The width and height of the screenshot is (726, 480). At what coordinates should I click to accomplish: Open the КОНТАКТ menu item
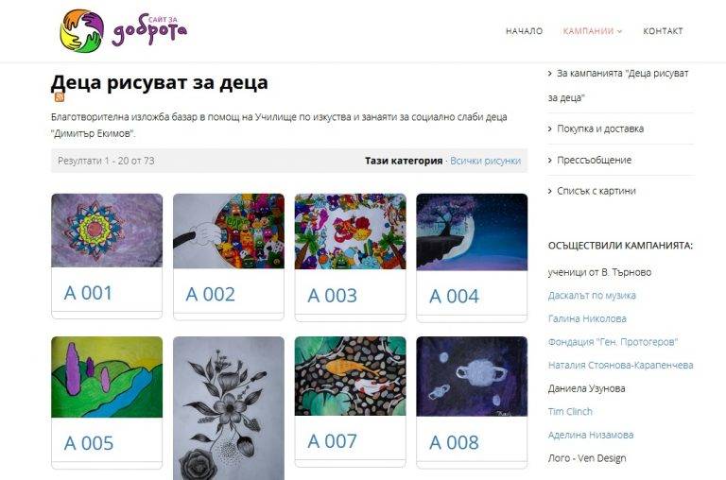[x=663, y=31]
